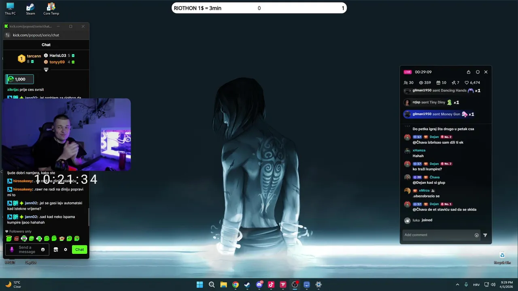The width and height of the screenshot is (518, 291).
Task: Open File Explorer from taskbar
Action: pyautogui.click(x=223, y=285)
